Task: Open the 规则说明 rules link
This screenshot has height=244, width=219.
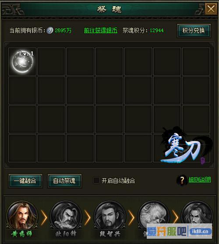Action: click(200, 180)
